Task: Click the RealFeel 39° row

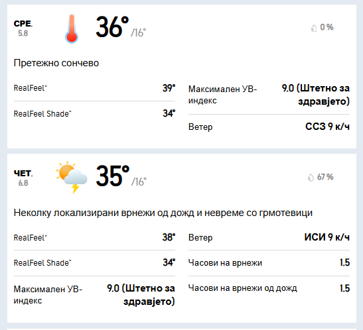Action: [94, 88]
